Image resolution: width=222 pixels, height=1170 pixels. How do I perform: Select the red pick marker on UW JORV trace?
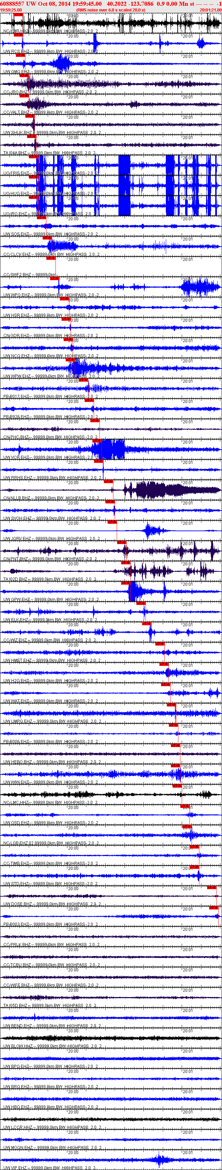tap(112, 522)
